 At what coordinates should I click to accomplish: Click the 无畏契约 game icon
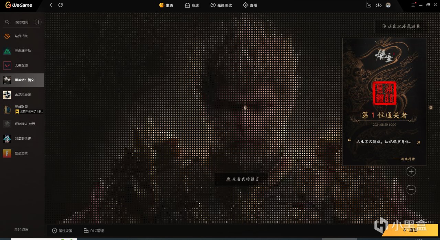(x=7, y=65)
